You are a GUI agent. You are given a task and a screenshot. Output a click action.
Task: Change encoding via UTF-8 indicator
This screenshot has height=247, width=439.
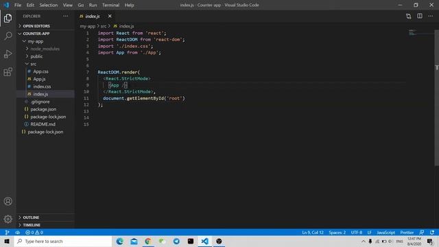coord(357,233)
